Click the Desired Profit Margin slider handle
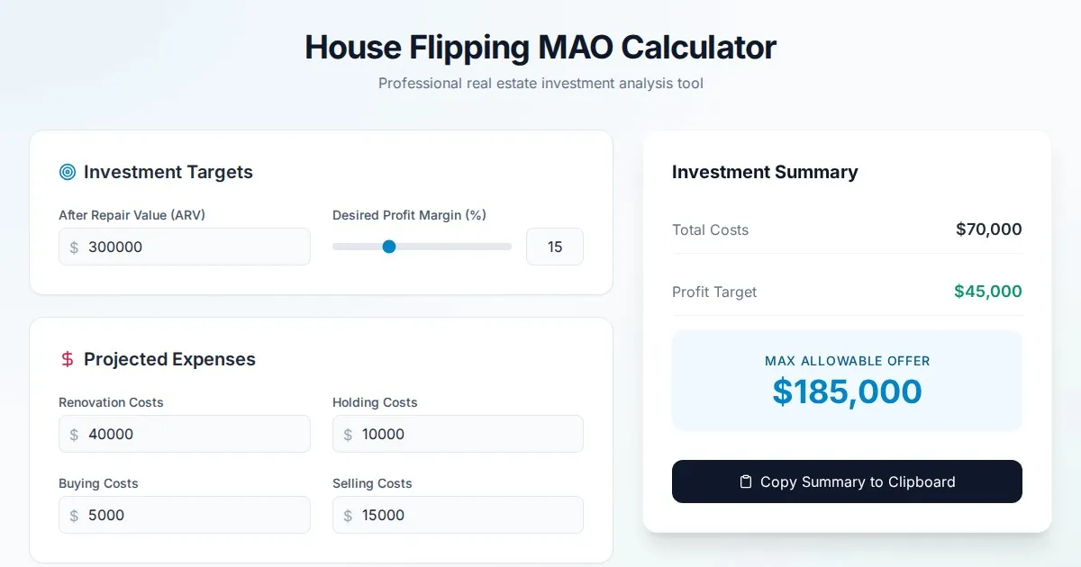Viewport: 1081px width, 567px height. [x=389, y=247]
